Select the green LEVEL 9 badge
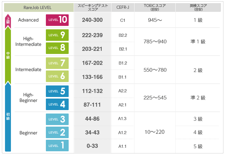 click(x=57, y=35)
